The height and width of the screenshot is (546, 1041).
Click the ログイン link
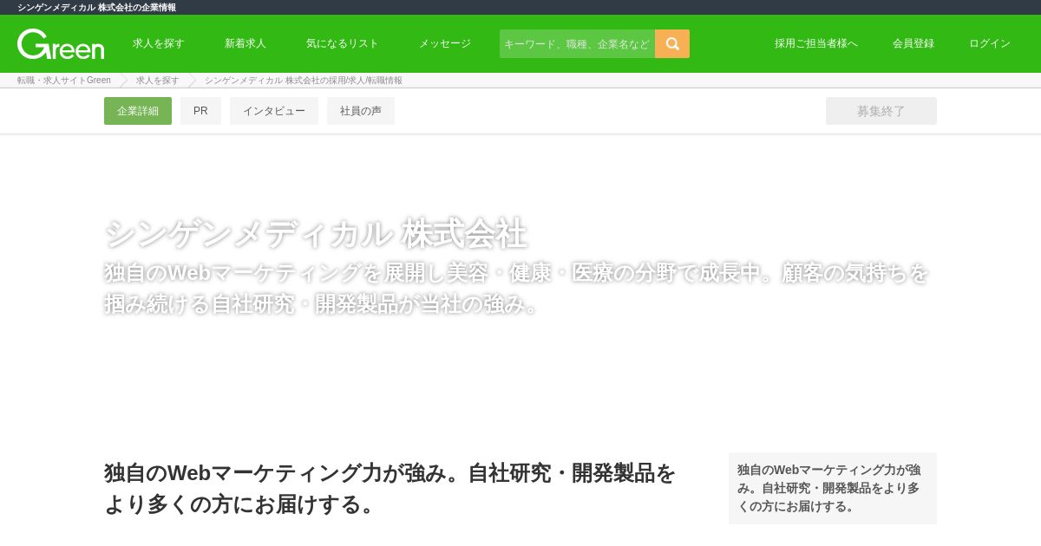(x=990, y=43)
